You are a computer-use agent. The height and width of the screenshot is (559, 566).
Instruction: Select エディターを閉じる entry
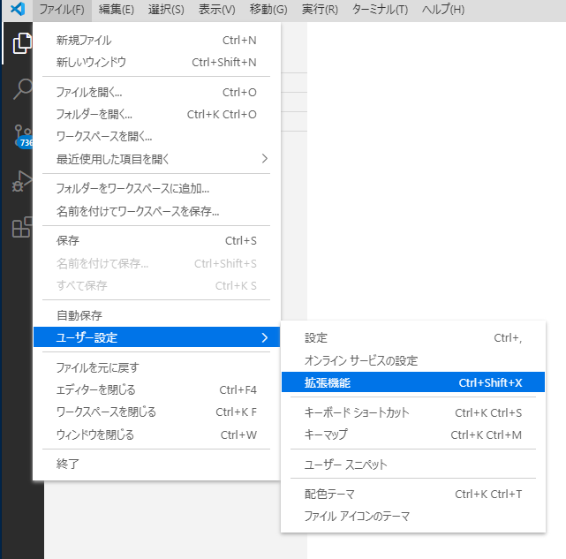[x=156, y=390]
